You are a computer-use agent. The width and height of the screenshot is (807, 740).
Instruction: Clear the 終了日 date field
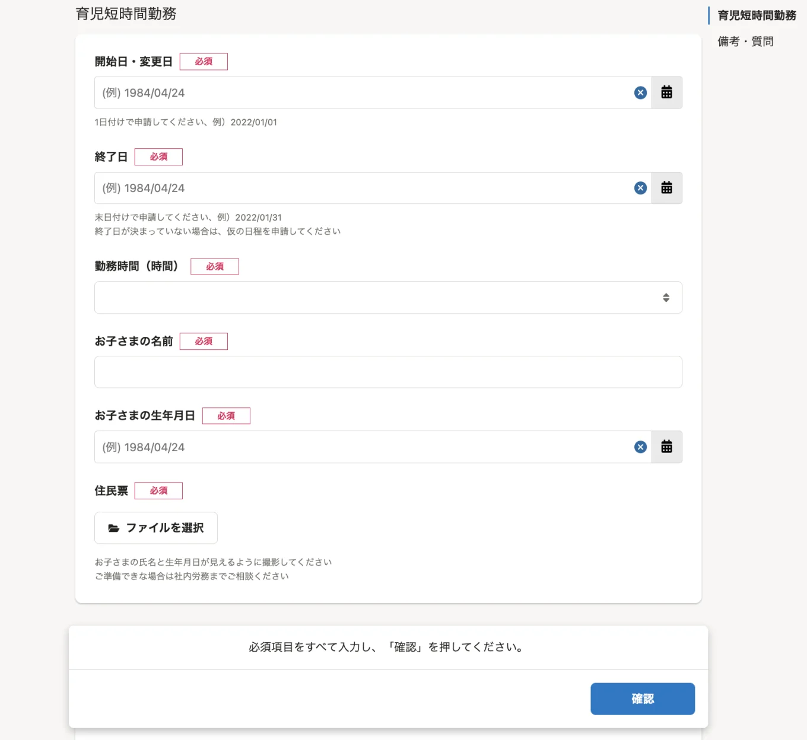pos(640,188)
